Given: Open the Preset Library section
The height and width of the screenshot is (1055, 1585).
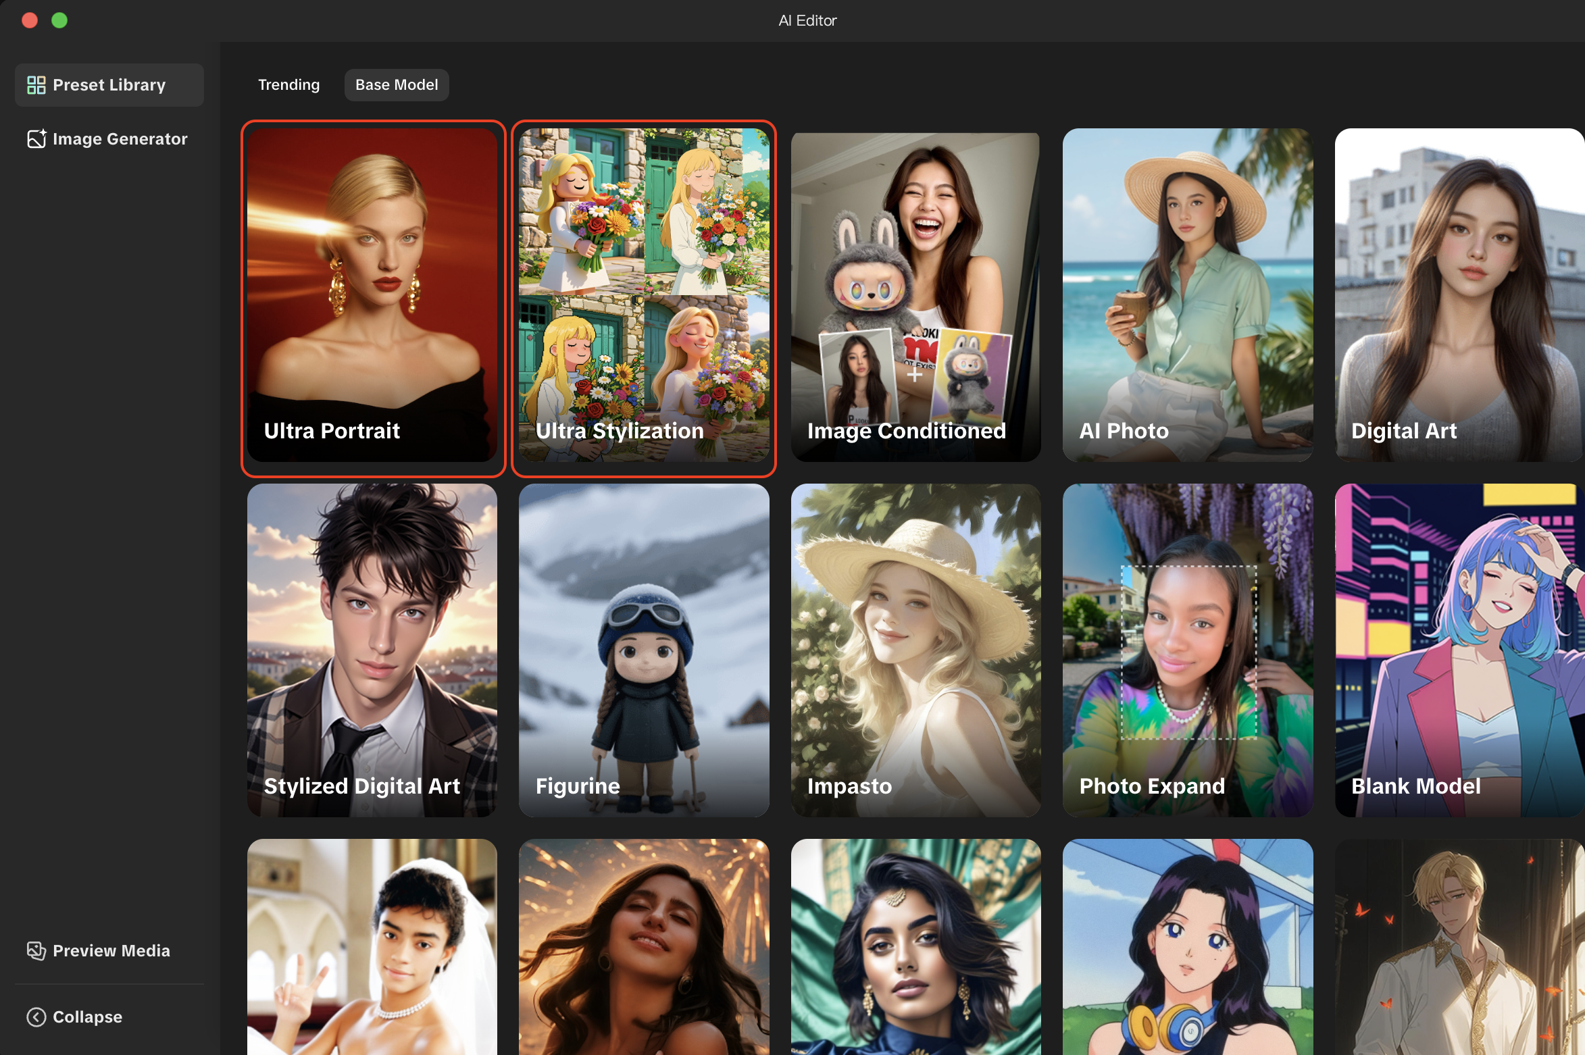Looking at the screenshot, I should click(109, 85).
